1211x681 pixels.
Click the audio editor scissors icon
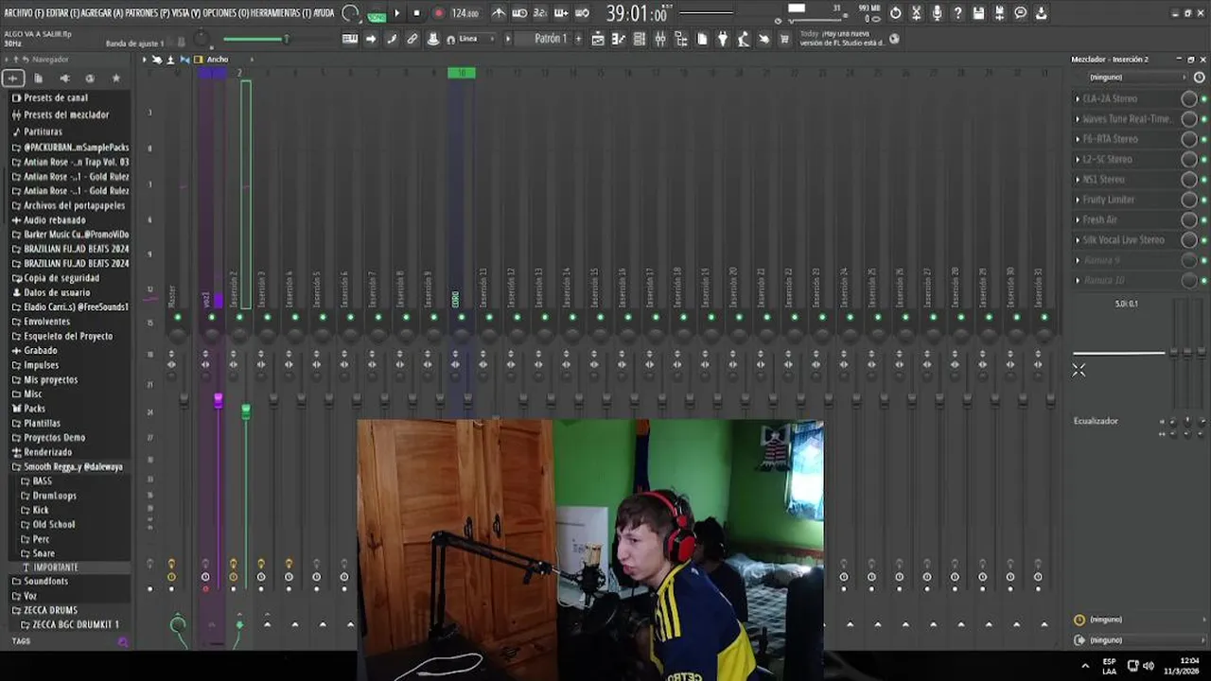[x=916, y=13]
